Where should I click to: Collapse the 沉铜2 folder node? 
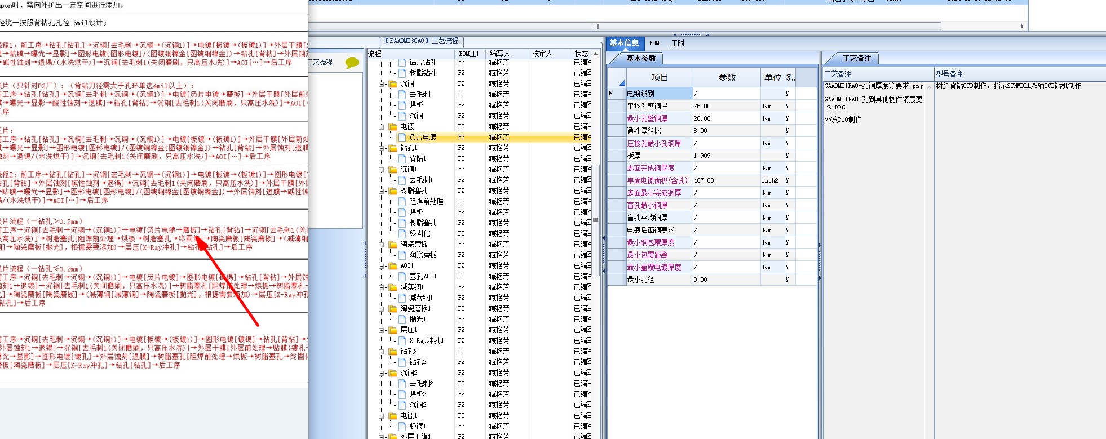click(x=382, y=373)
